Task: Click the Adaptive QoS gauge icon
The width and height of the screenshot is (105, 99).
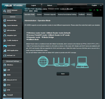Action: [5, 35]
